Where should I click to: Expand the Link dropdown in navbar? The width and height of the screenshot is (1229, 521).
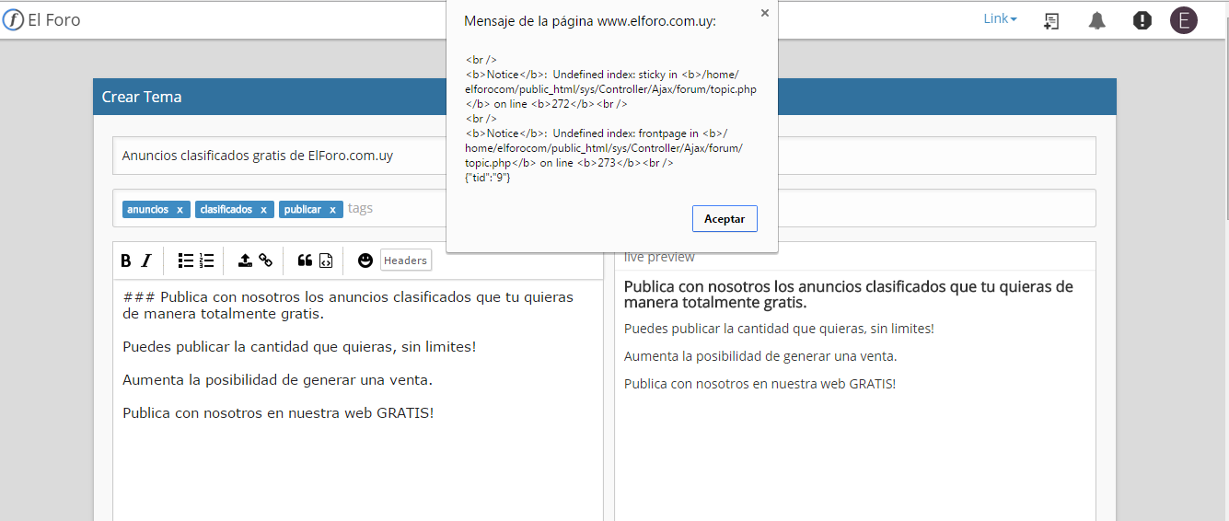(1000, 18)
